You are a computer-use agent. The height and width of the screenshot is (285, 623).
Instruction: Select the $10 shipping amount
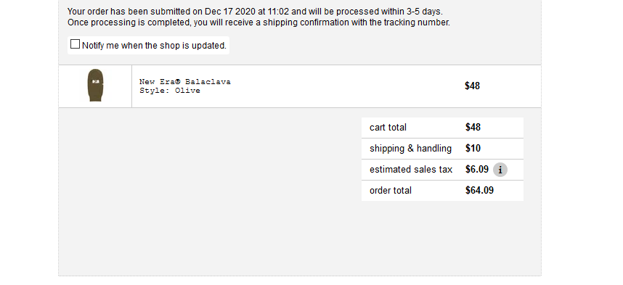473,149
